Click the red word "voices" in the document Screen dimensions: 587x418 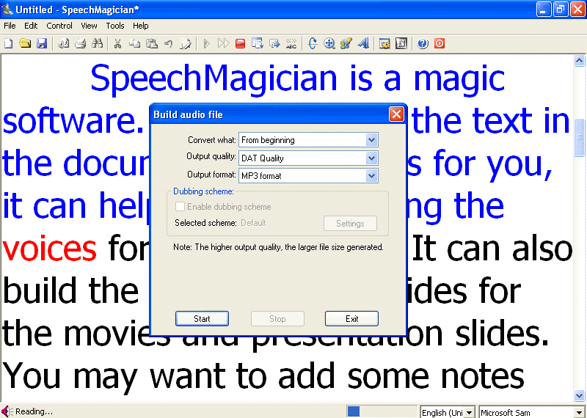[x=49, y=249]
